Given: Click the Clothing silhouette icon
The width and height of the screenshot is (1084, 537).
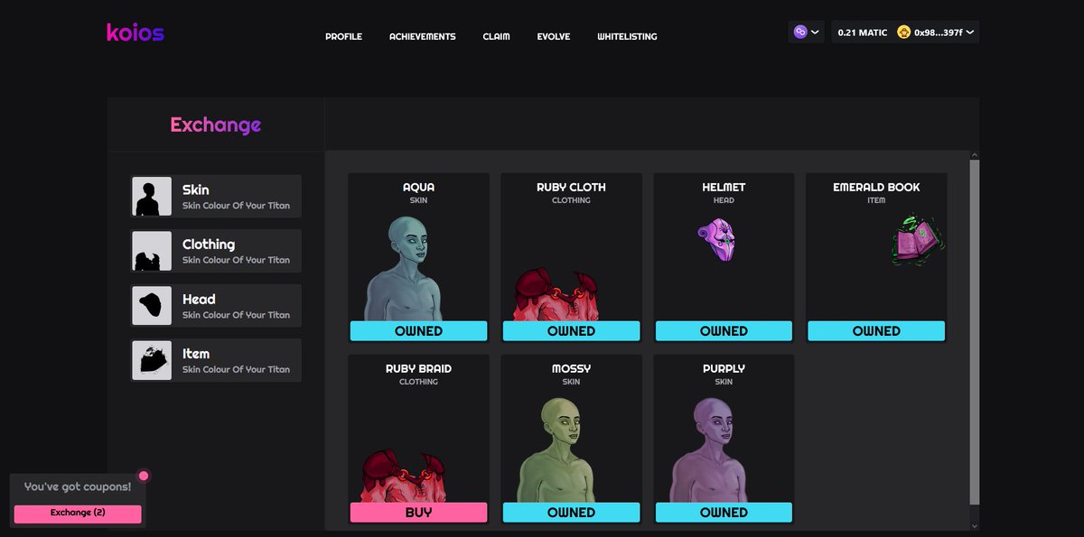Looking at the screenshot, I should 152,251.
